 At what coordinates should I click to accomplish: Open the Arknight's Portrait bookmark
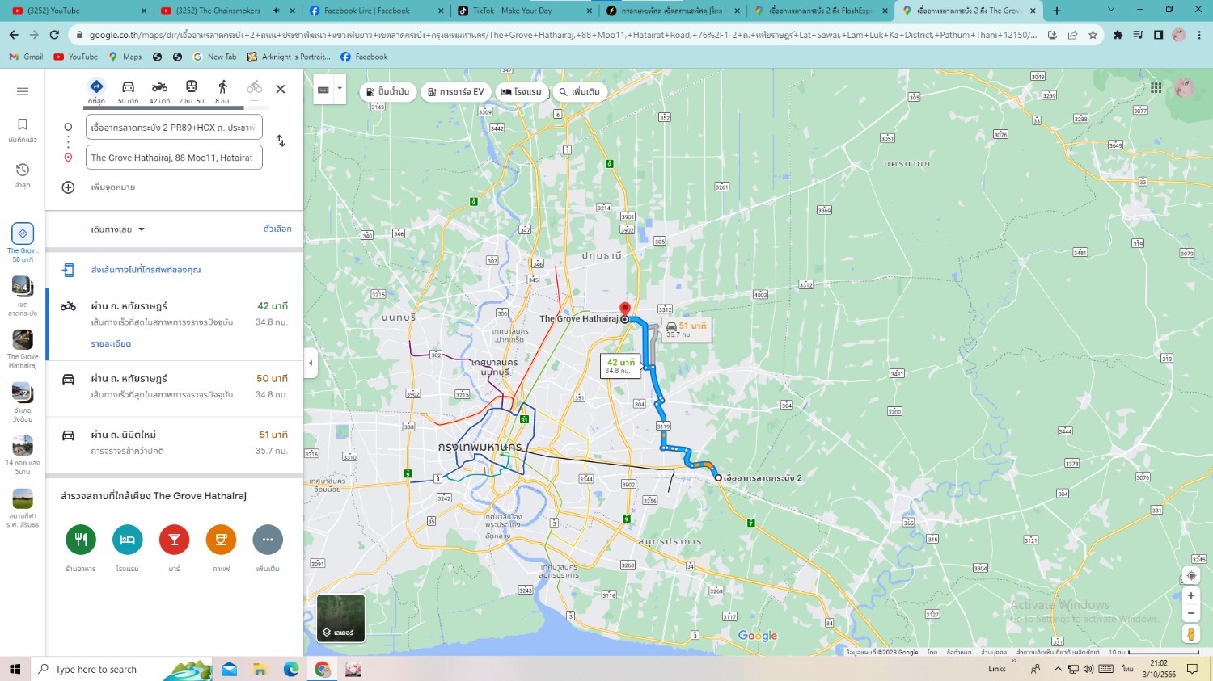coord(290,57)
